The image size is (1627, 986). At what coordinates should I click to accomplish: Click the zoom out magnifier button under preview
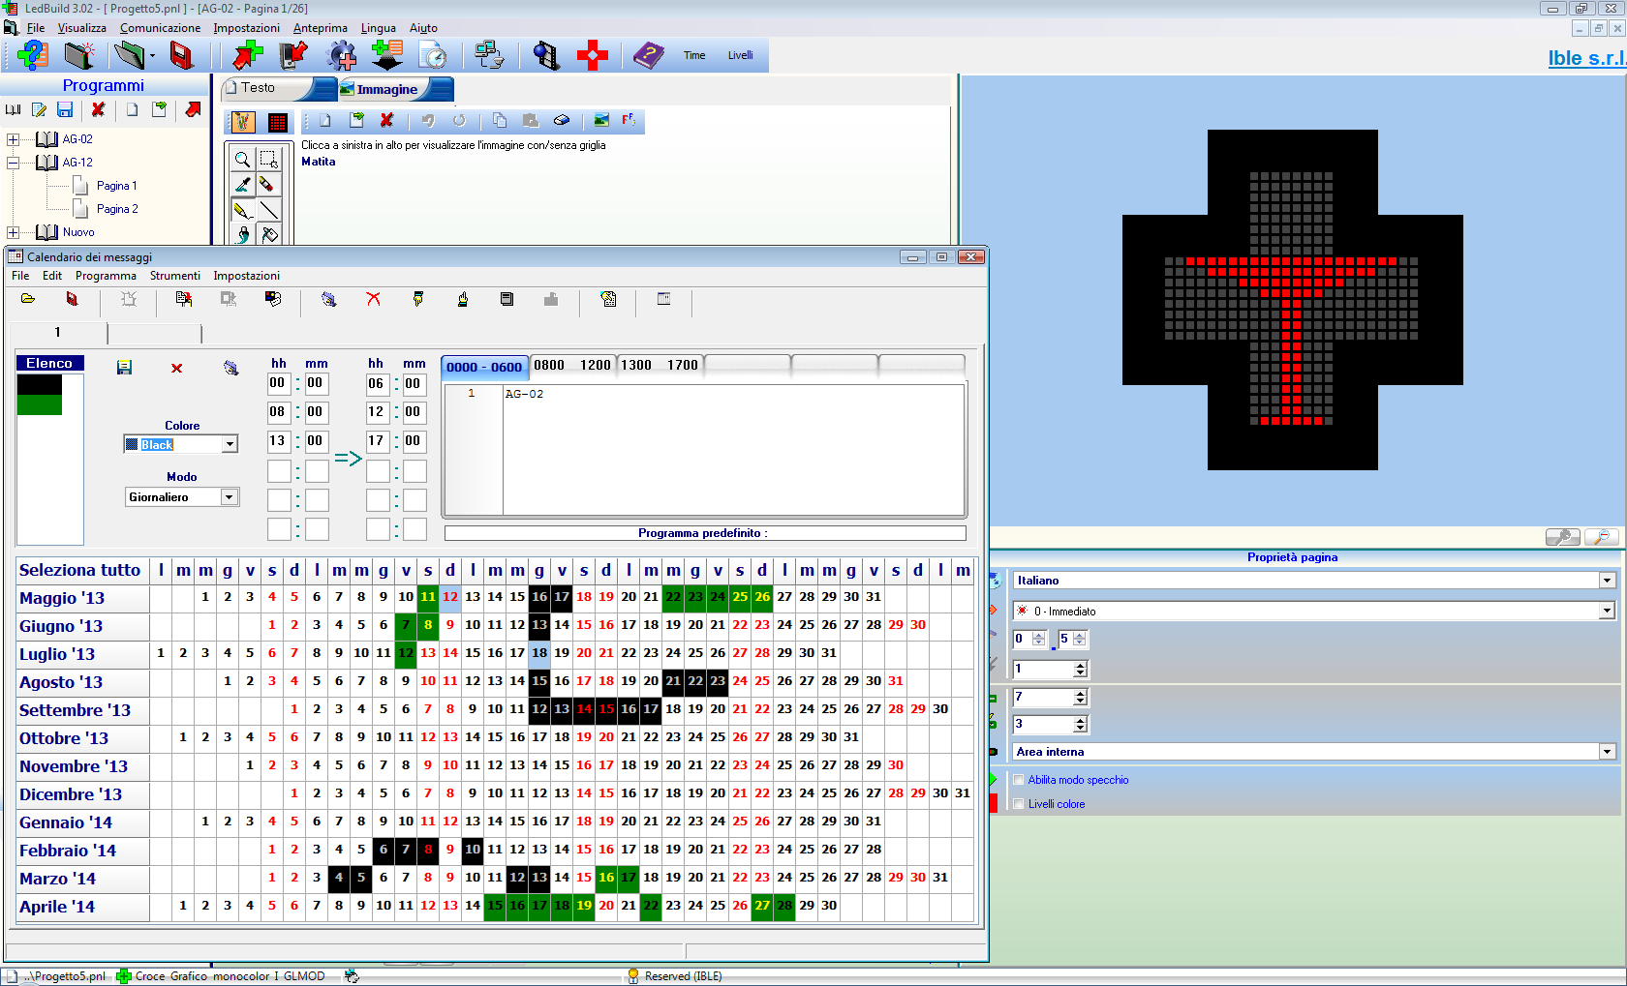pos(1601,537)
